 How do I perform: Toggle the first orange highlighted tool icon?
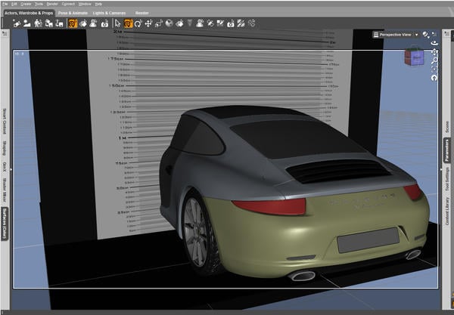pyautogui.click(x=73, y=23)
